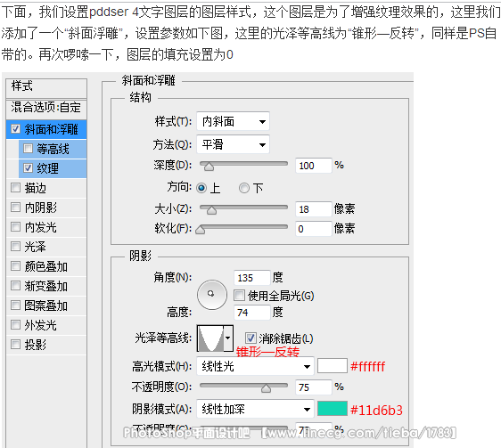Select the 光泽 list item label
Image resolution: width=501 pixels, height=448 pixels.
coord(35,247)
